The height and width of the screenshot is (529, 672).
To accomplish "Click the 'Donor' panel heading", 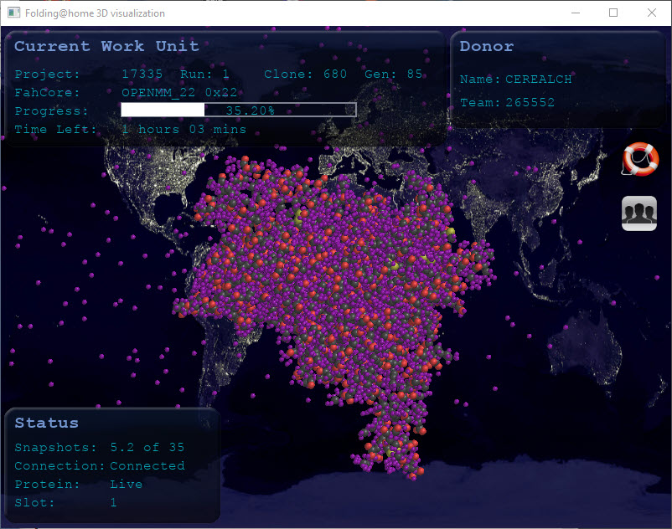I will point(487,46).
